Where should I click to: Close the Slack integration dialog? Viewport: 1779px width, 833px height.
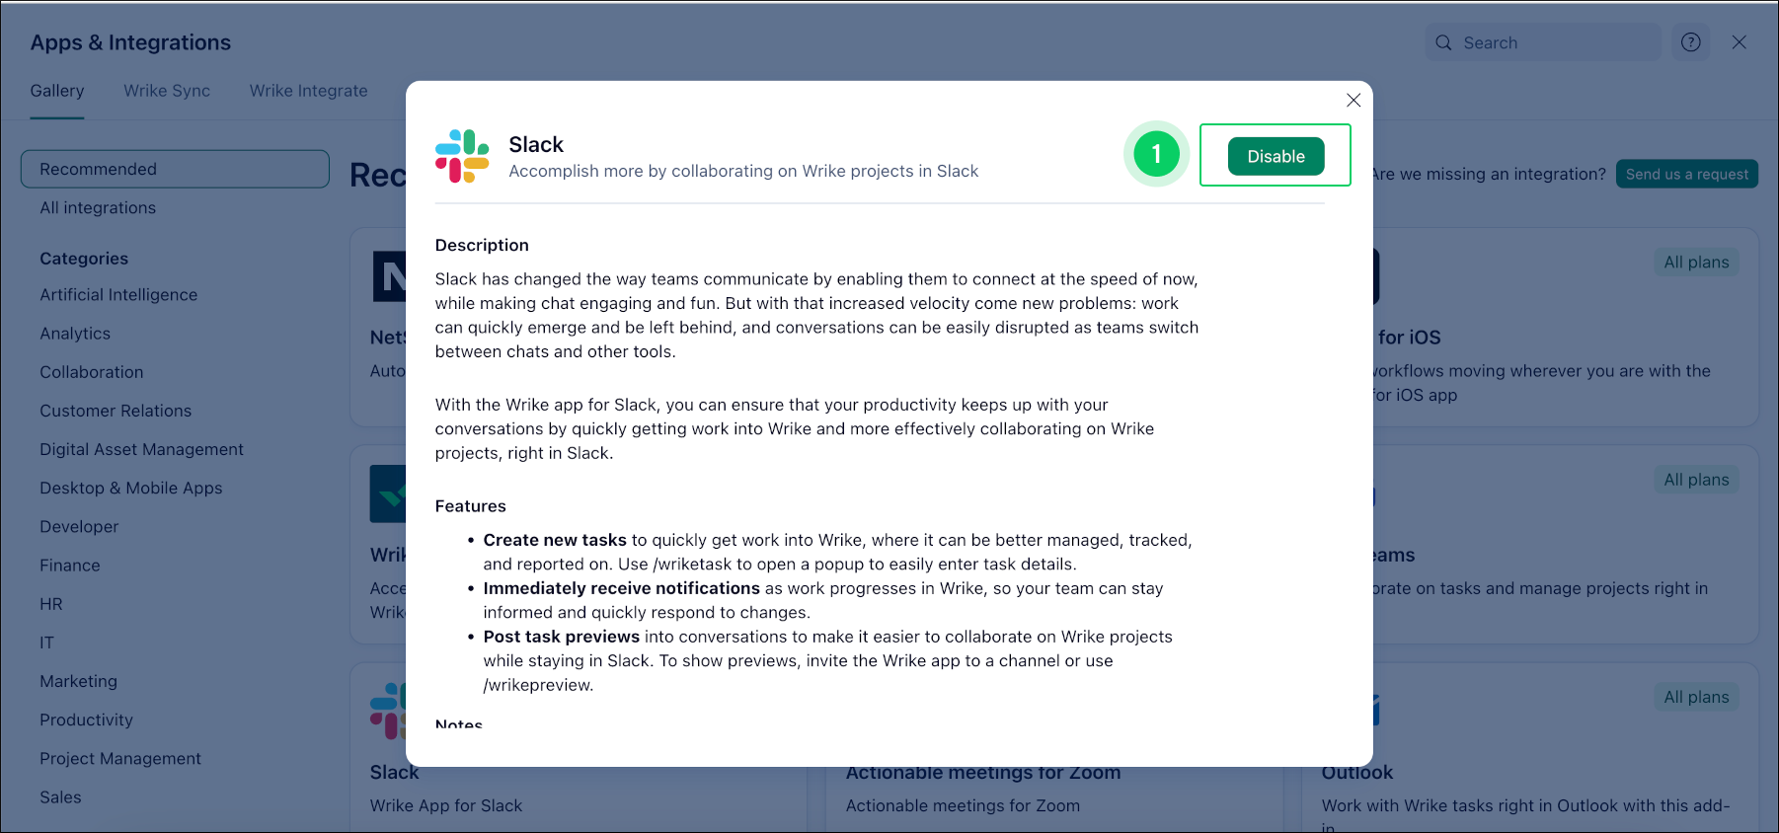click(1354, 100)
